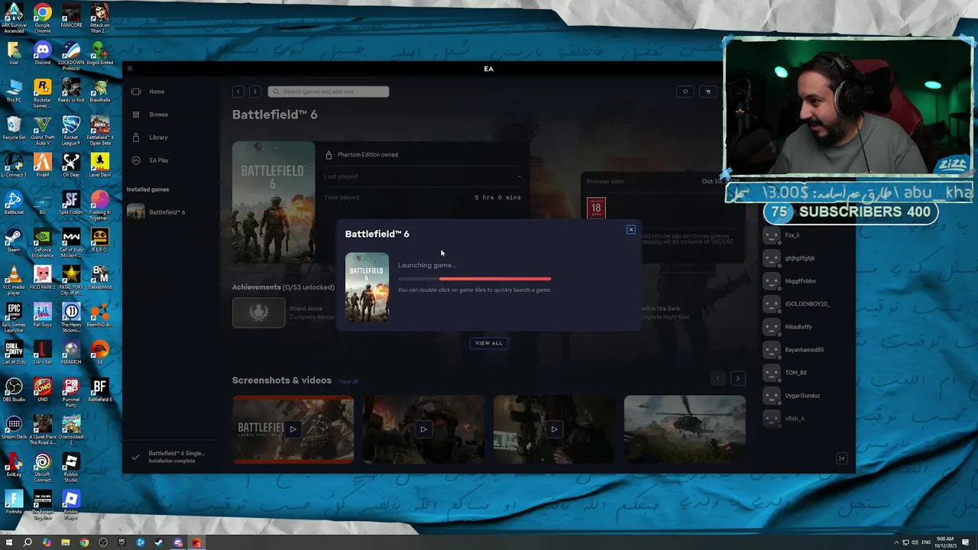Viewport: 978px width, 550px height.
Task: Advance the screenshots carousel right arrow
Action: (x=737, y=378)
